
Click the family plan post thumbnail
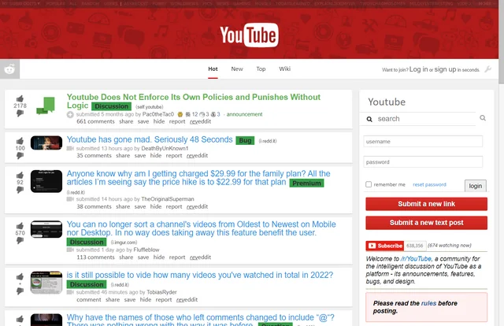[x=46, y=181]
